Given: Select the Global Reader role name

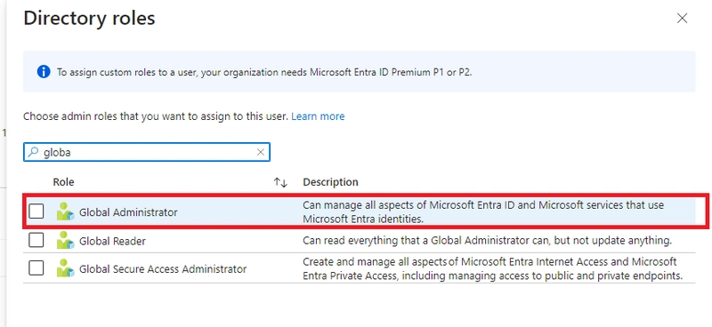Looking at the screenshot, I should point(113,241).
